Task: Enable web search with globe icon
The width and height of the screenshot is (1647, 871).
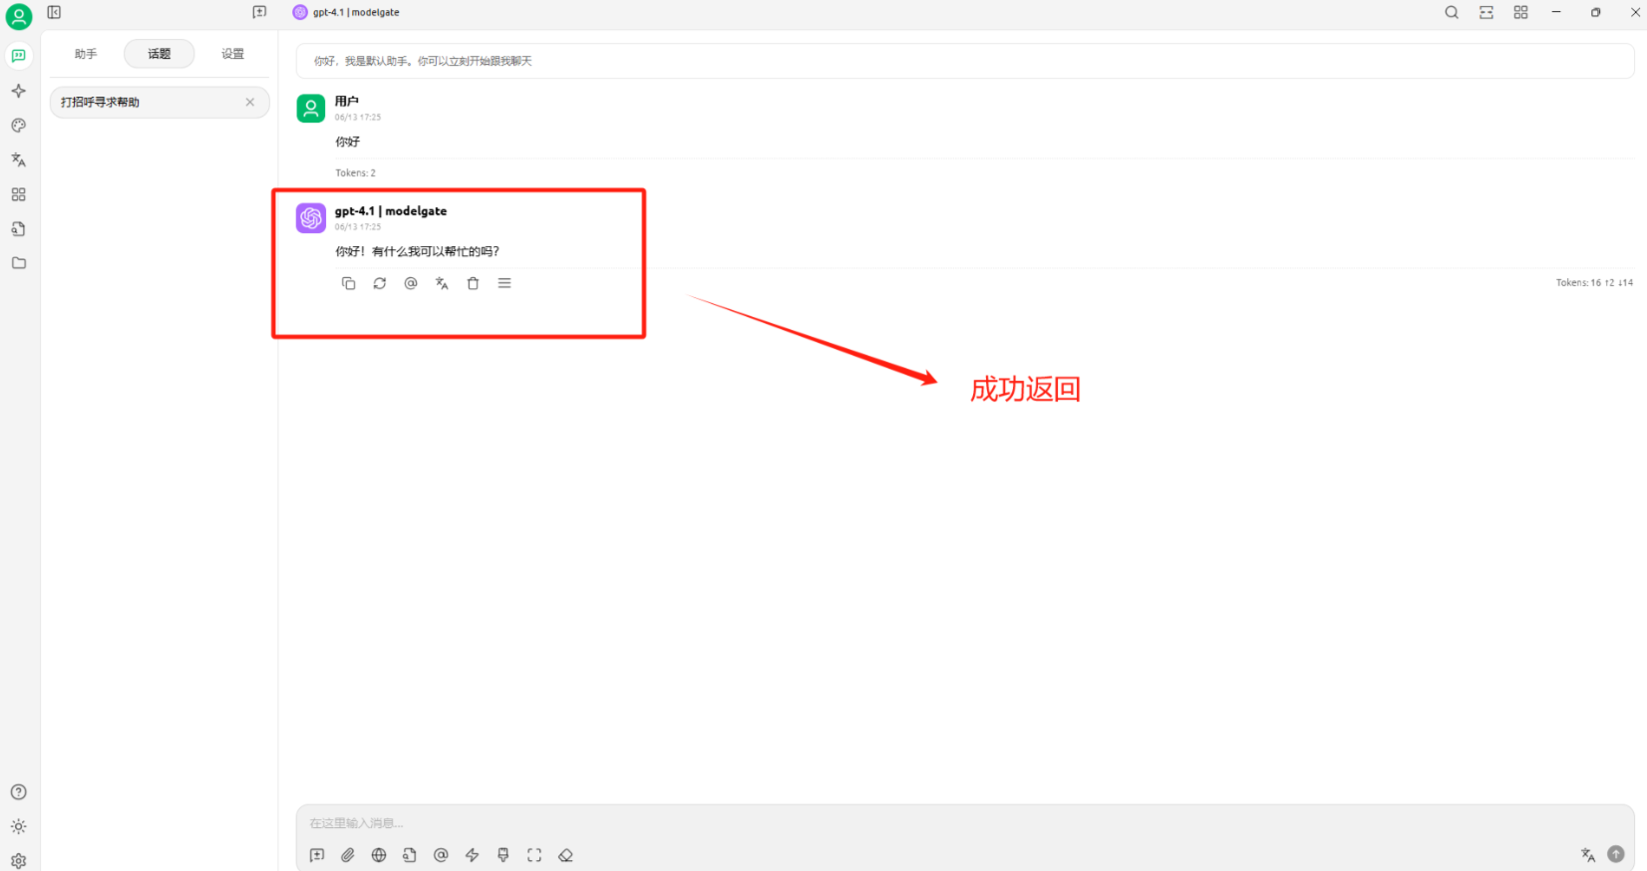Action: point(379,855)
